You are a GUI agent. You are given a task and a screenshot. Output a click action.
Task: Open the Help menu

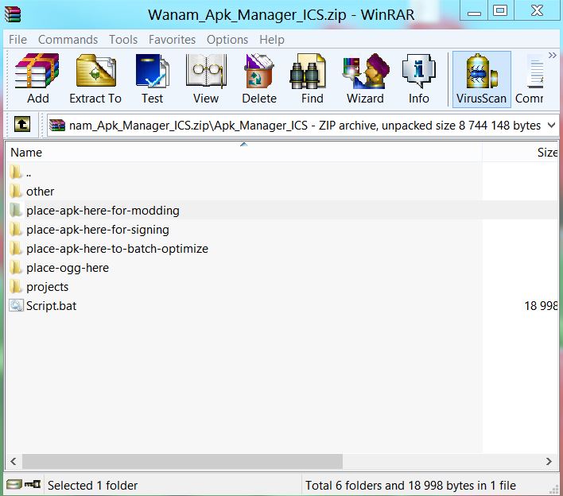click(x=272, y=40)
